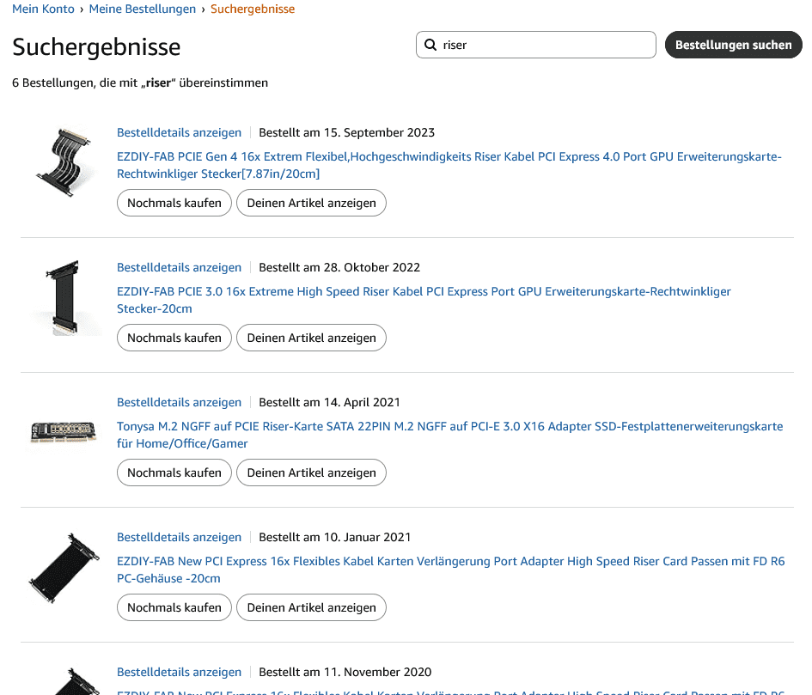This screenshot has height=695, width=812.
Task: Show order details for 14. April 2021 order
Action: 179,402
